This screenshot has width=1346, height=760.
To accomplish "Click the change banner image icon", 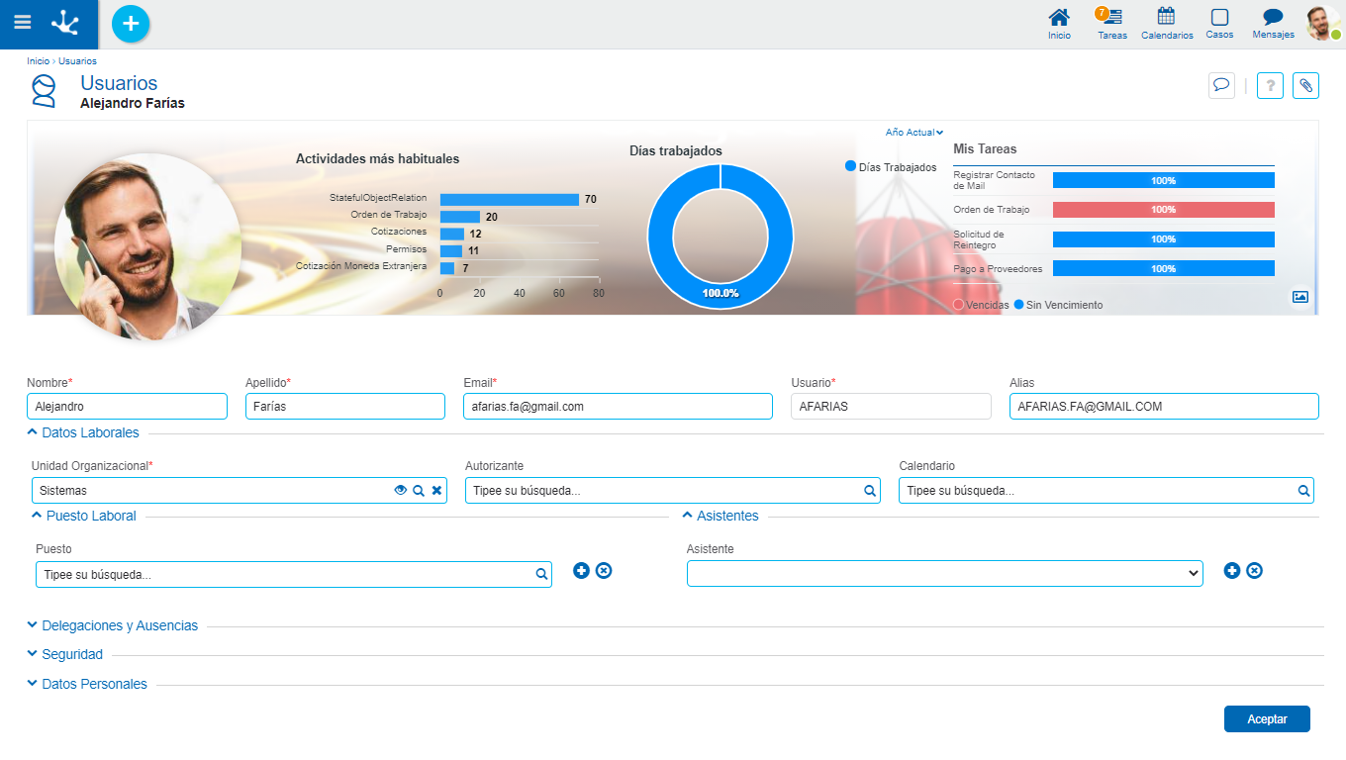I will tap(1300, 296).
